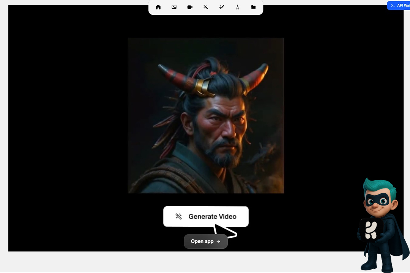Screen dimensions: 410x273
Task: Select the video camera tool icon
Action: click(x=190, y=7)
